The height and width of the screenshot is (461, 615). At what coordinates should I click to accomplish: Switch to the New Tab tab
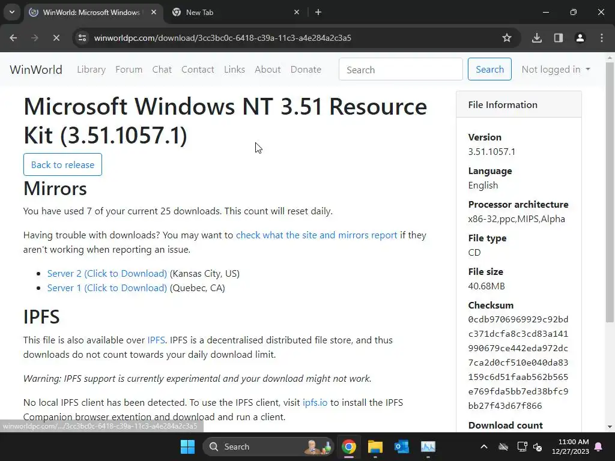click(235, 12)
